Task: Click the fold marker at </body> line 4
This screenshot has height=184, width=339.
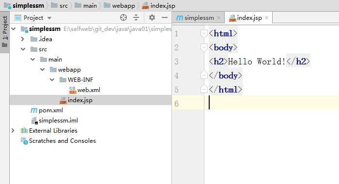Action: click(x=204, y=75)
